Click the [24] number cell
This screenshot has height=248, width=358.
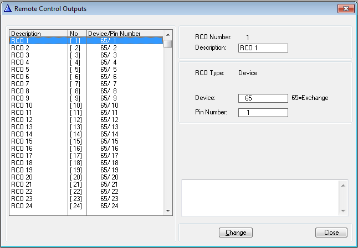[76, 206]
